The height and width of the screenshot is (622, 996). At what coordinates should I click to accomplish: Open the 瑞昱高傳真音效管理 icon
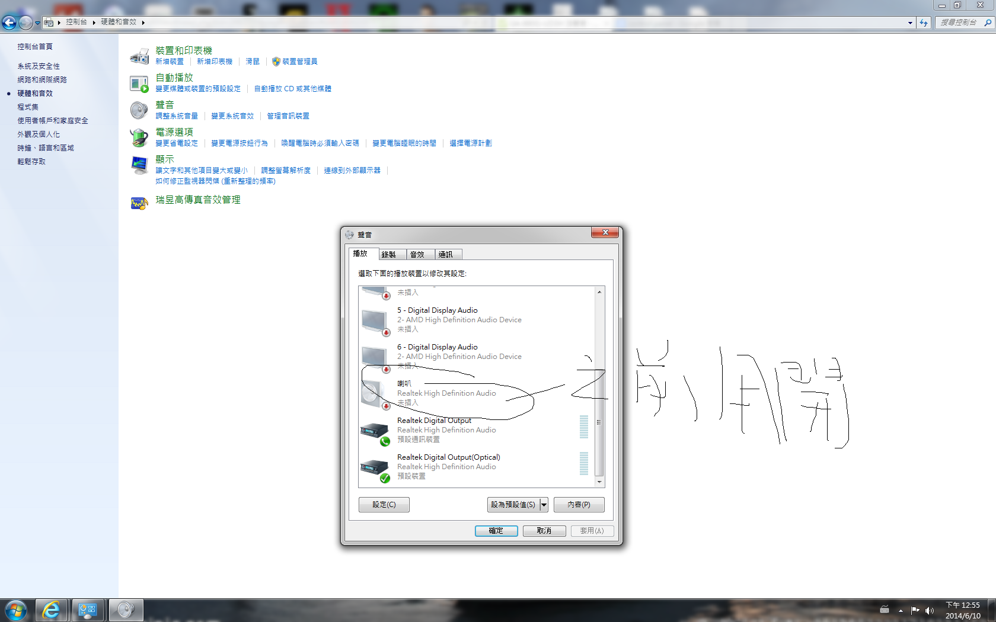coord(139,203)
